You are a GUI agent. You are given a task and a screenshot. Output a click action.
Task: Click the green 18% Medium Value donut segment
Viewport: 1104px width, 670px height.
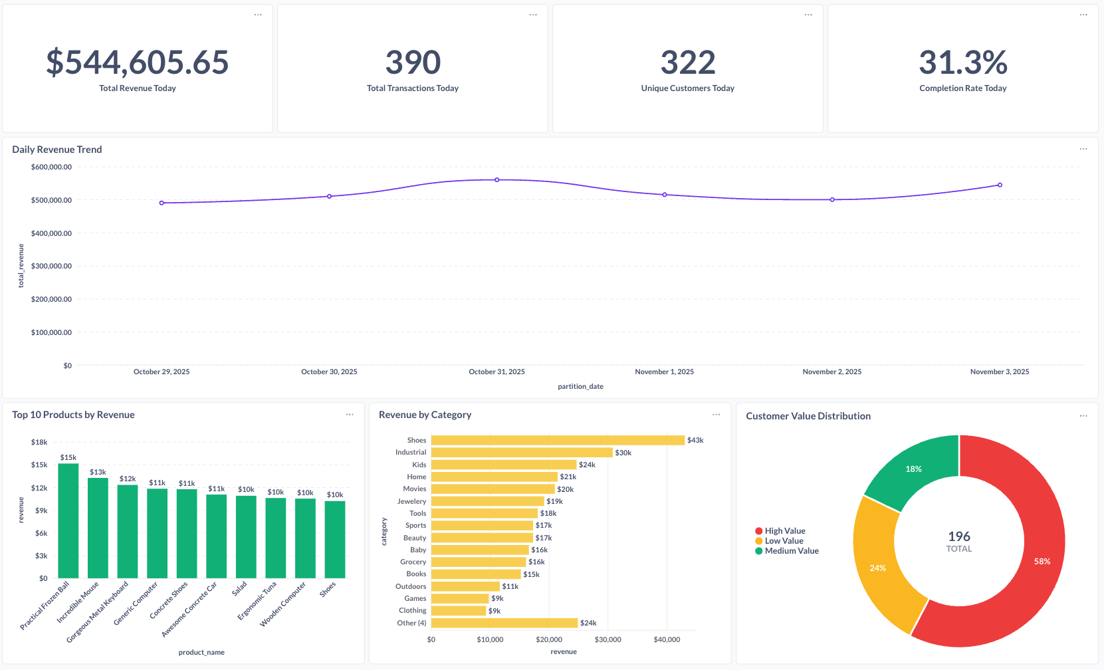914,469
